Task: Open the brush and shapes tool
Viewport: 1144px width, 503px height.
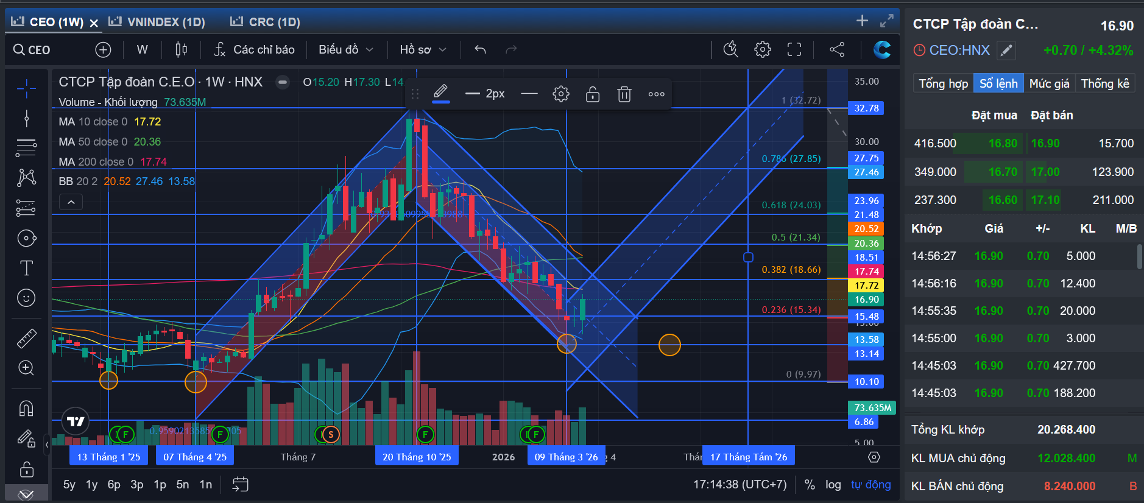Action: coord(26,238)
